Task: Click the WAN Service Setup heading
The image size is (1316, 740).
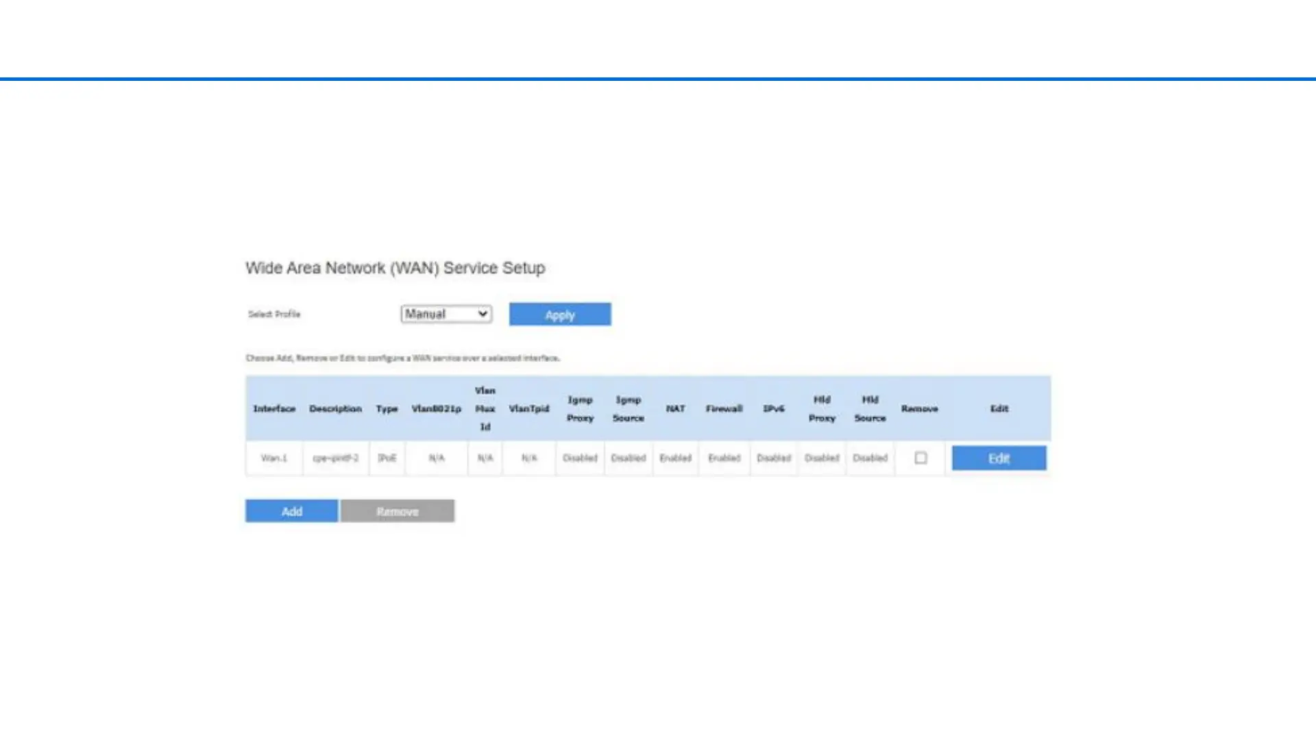Action: pyautogui.click(x=395, y=268)
